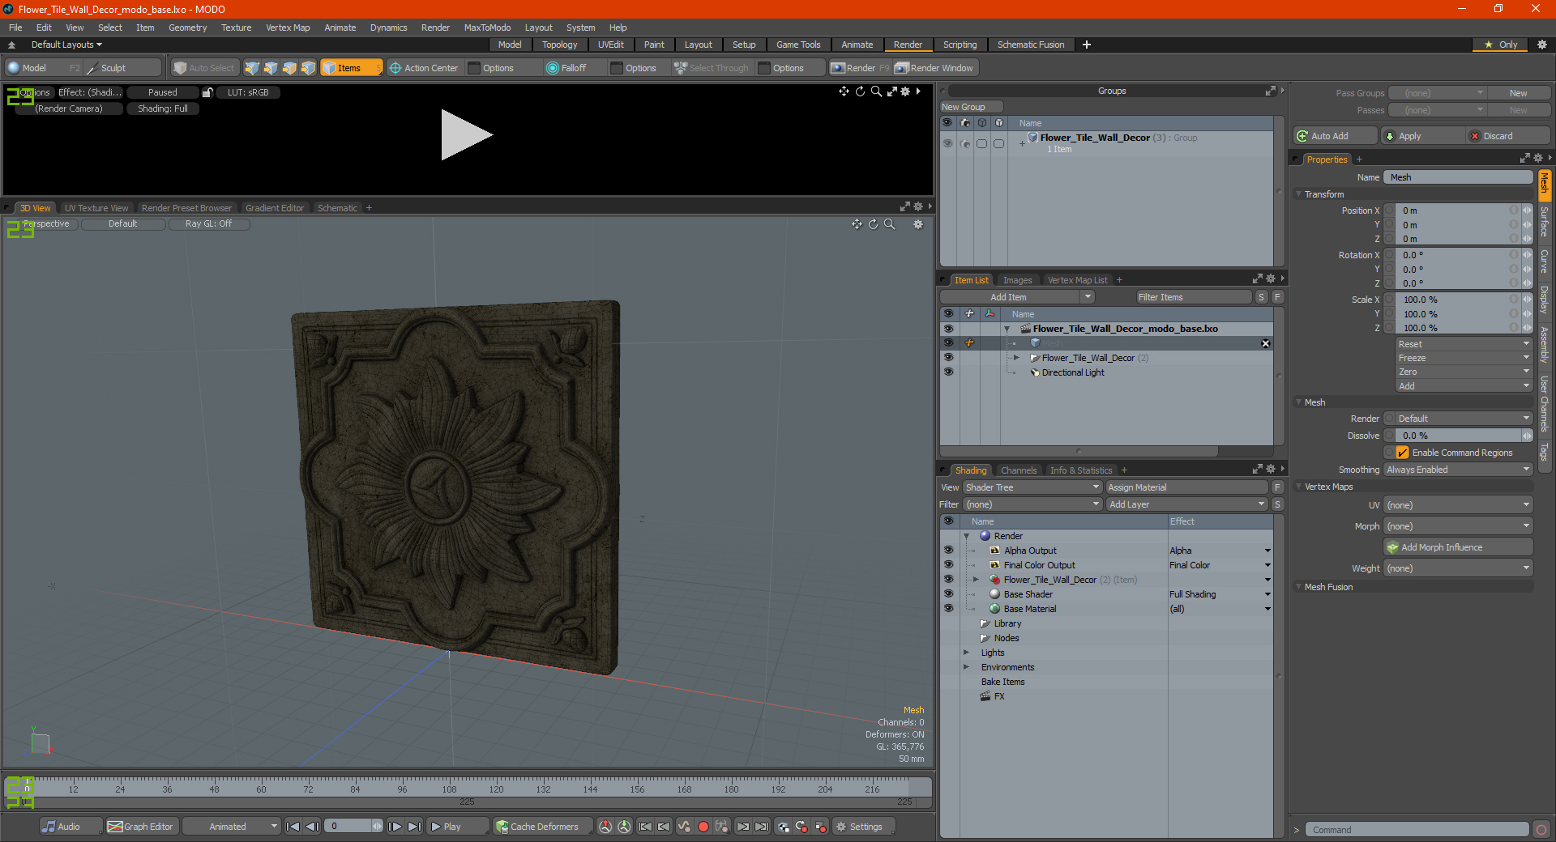Click Assign Material button
Screen dimensions: 1556x842
tap(1187, 487)
